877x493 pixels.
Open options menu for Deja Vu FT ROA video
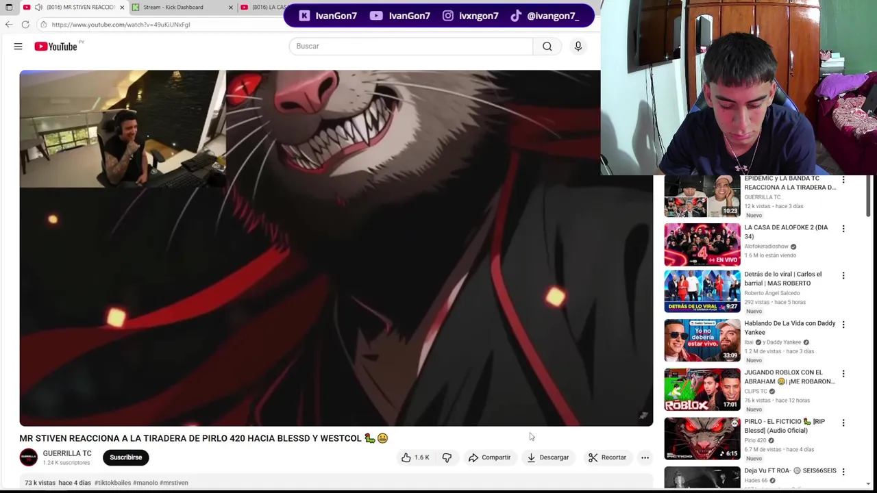[x=843, y=472]
